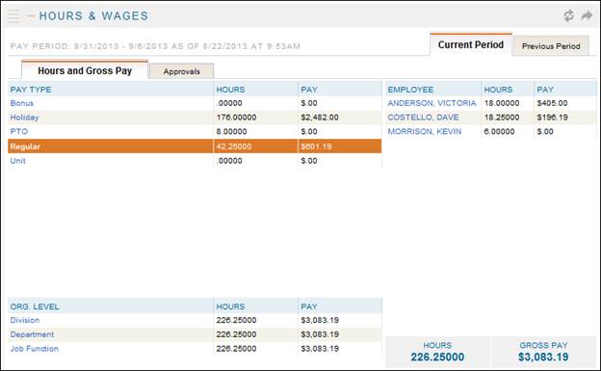Click Morrison's hours value 6.00000
This screenshot has height=371, width=601.
pyautogui.click(x=499, y=132)
